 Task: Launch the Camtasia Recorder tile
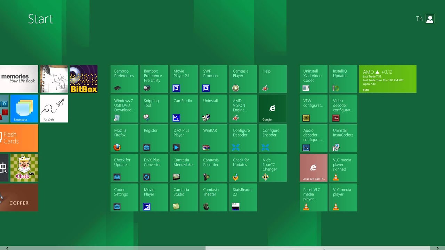pos(213,168)
